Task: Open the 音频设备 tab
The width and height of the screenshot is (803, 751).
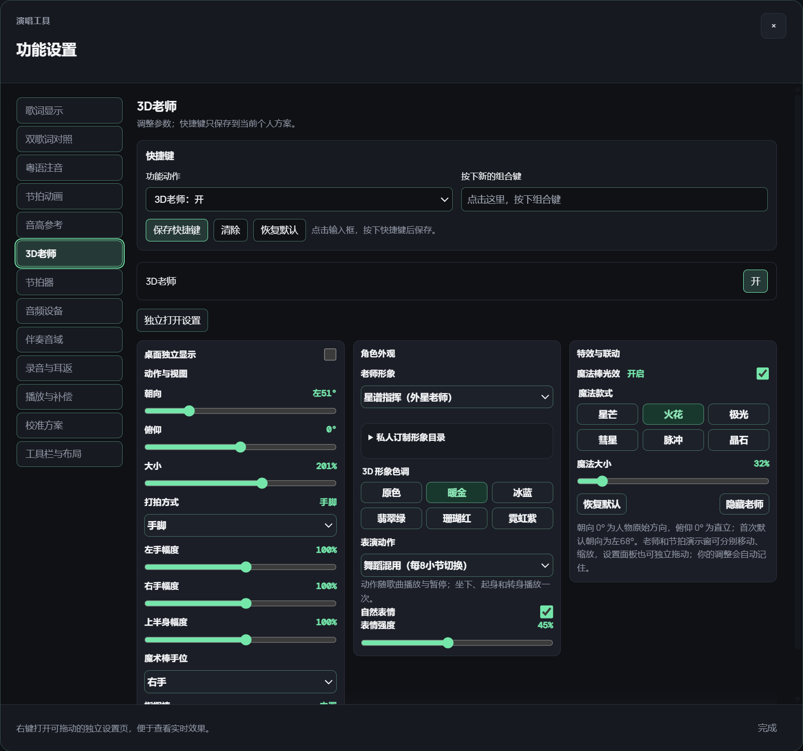Action: coord(69,311)
